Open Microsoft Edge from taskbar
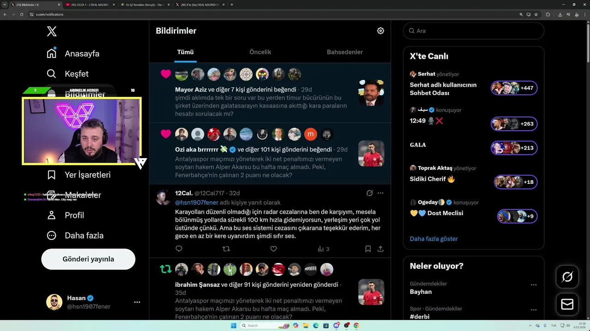Viewport: 590px width, 331px height. coord(316,325)
